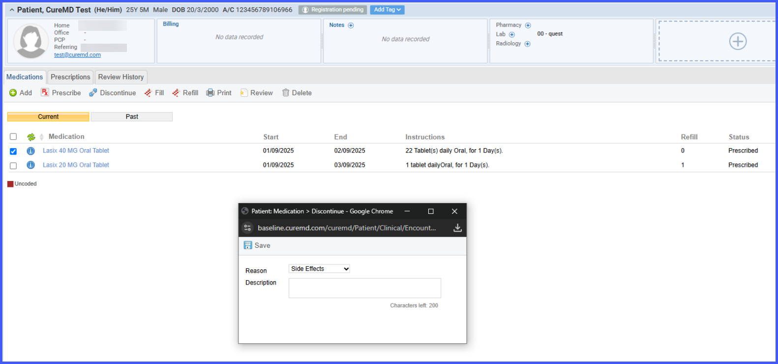Image resolution: width=778 pixels, height=364 pixels.
Task: Check the Lasix 20 MG checkbox
Action: (13, 166)
